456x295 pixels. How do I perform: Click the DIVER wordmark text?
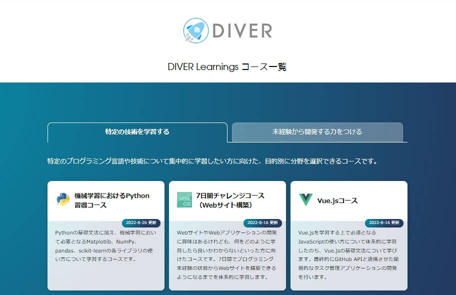(x=242, y=31)
